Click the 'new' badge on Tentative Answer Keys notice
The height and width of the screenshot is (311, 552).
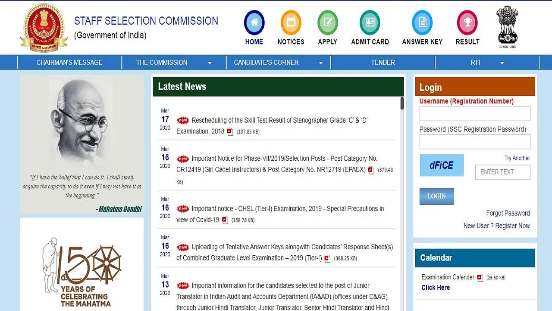pyautogui.click(x=183, y=248)
